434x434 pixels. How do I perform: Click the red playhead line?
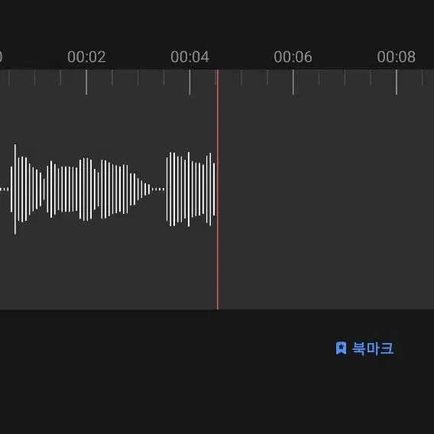[218, 189]
